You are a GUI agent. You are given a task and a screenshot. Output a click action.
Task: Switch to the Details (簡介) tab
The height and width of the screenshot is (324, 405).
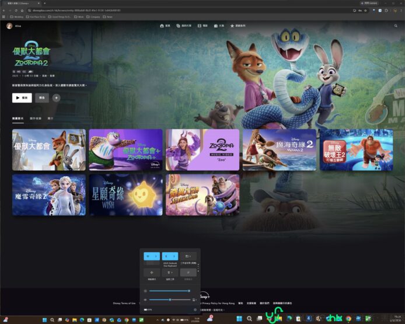[50, 119]
